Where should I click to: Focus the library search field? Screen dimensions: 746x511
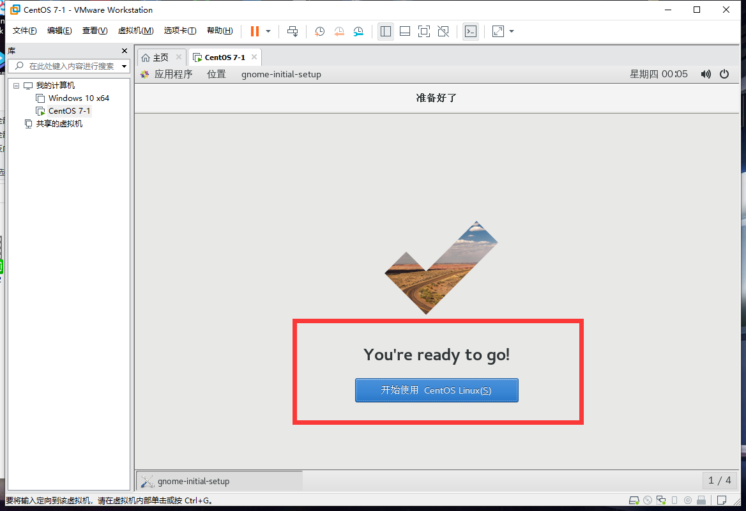(69, 66)
